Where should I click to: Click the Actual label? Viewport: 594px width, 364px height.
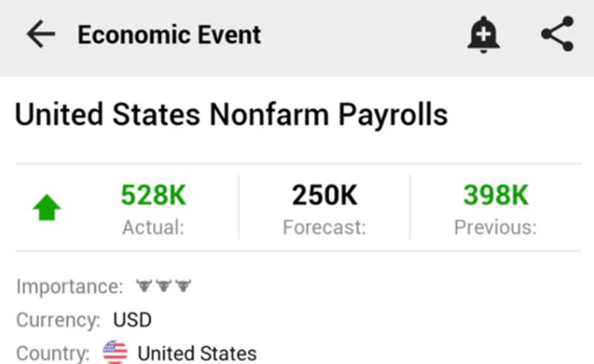(x=153, y=227)
